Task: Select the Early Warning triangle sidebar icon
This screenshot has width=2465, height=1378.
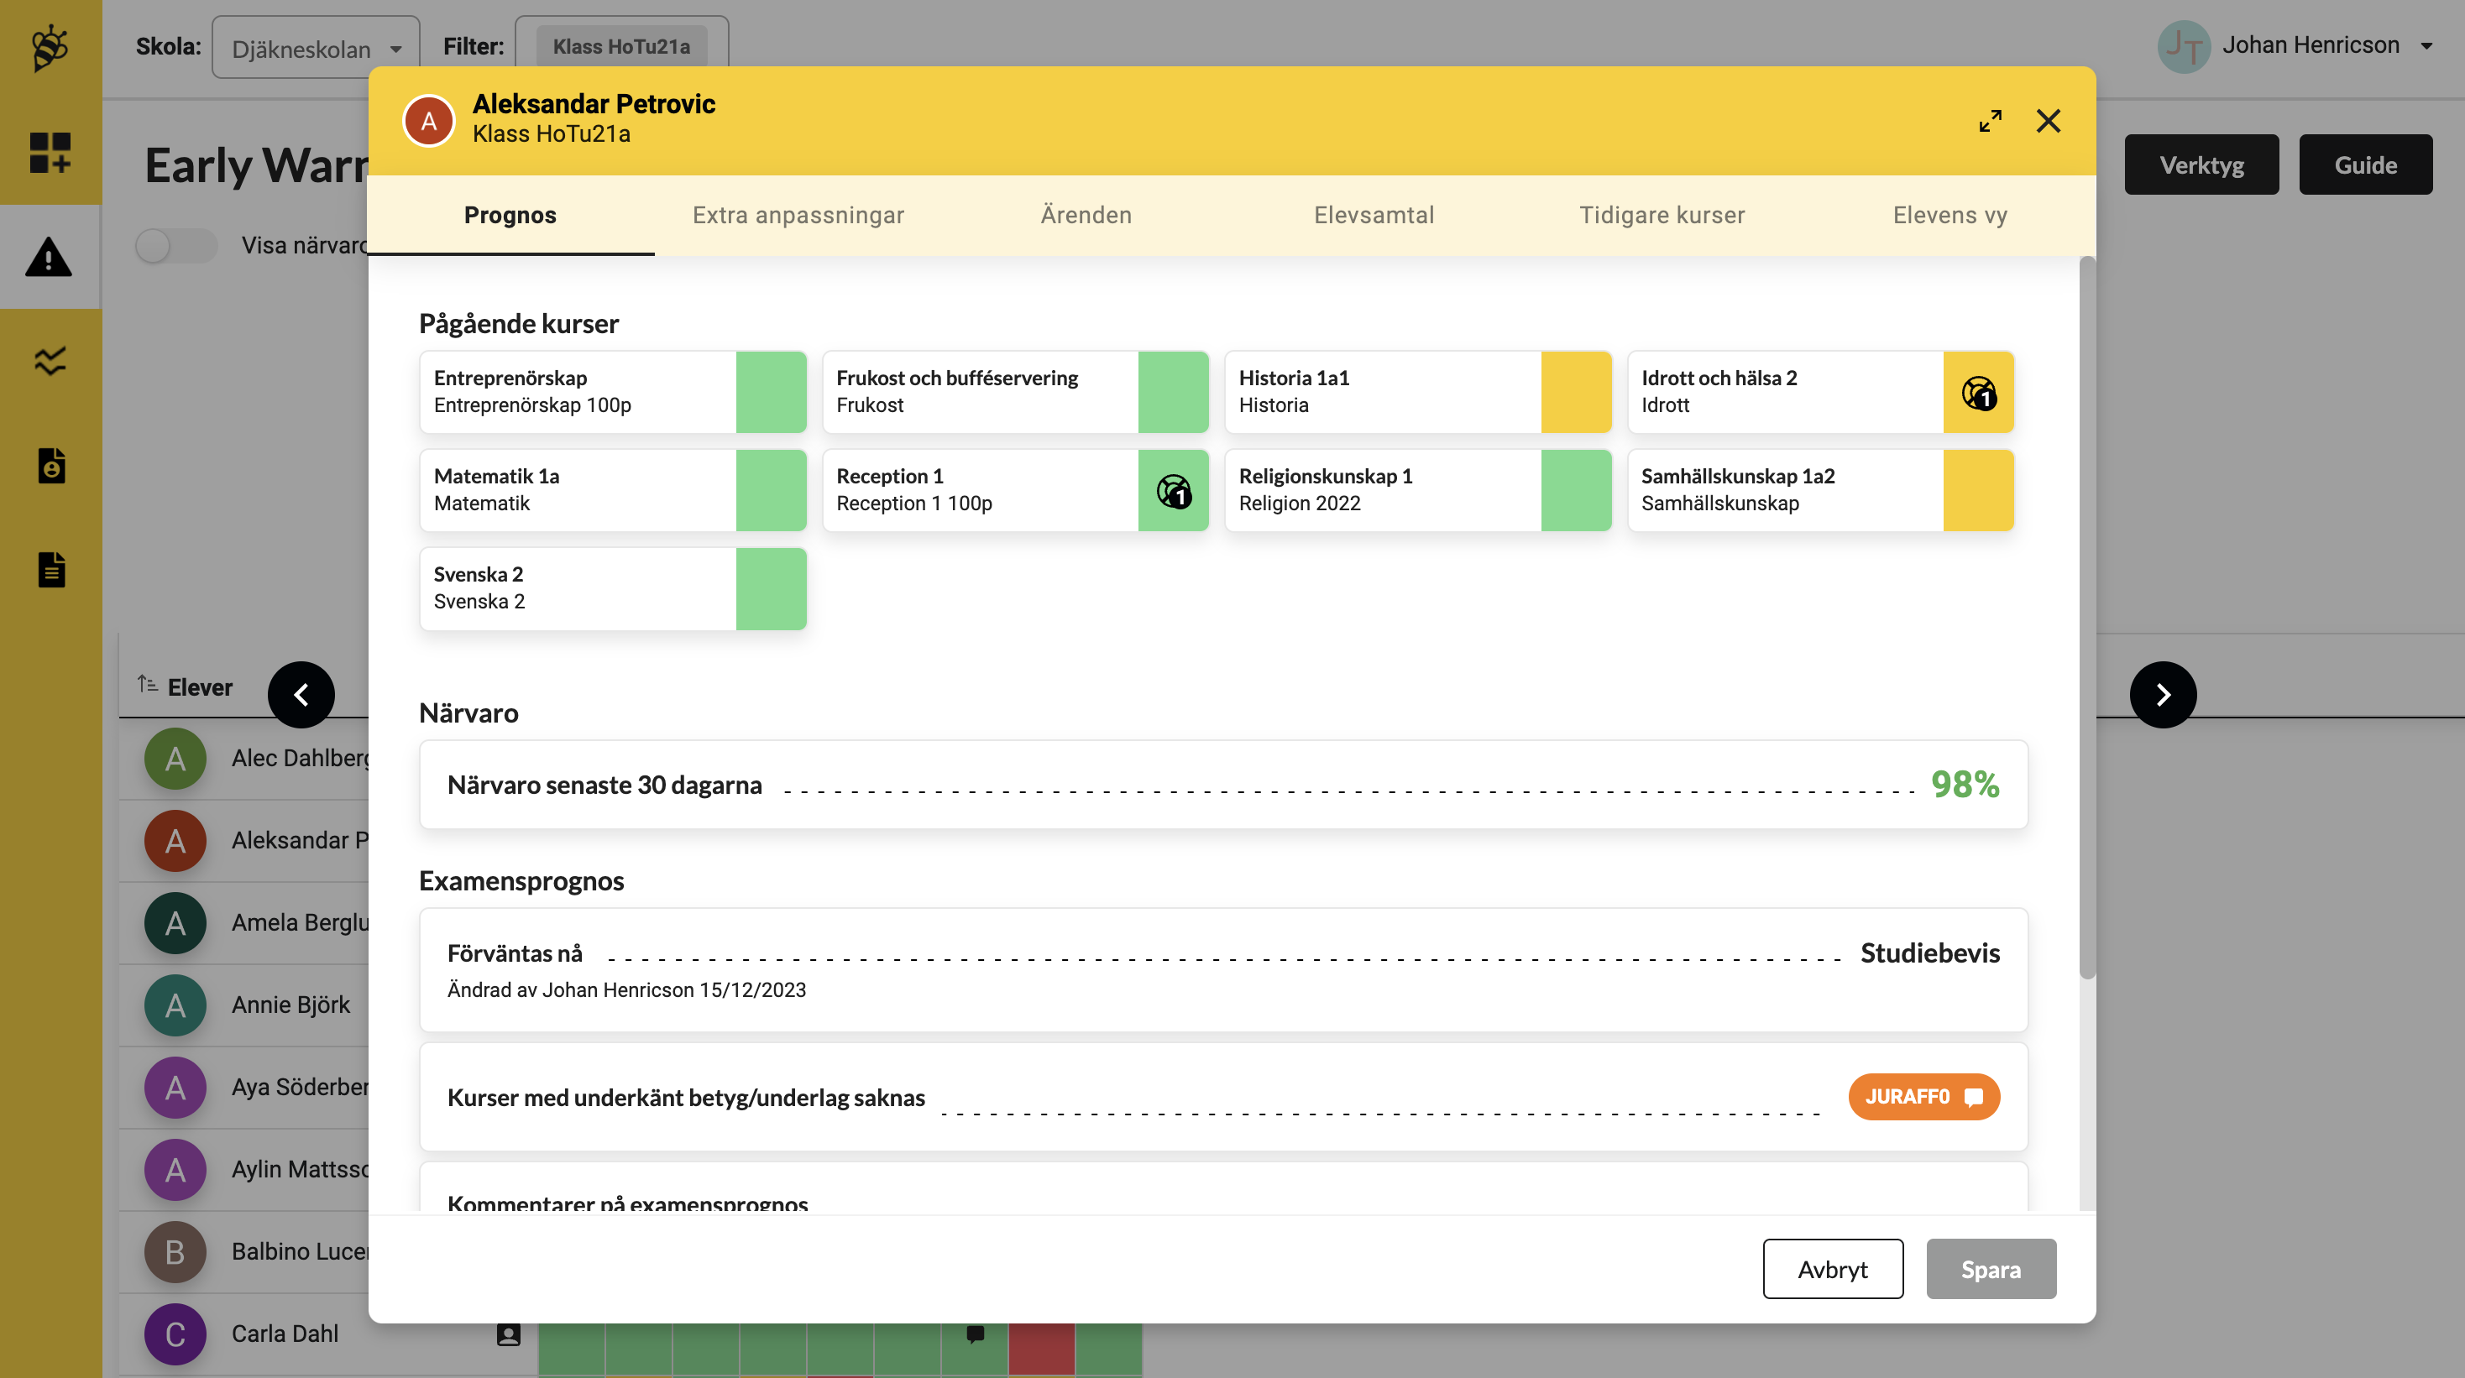Action: (x=50, y=258)
